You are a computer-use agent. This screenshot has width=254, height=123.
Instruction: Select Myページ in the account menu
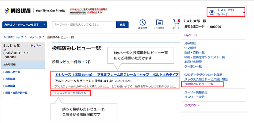191,35
